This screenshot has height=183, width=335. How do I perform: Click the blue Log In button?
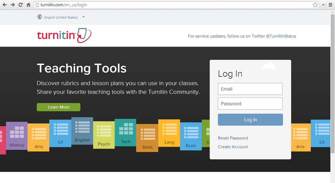click(250, 120)
